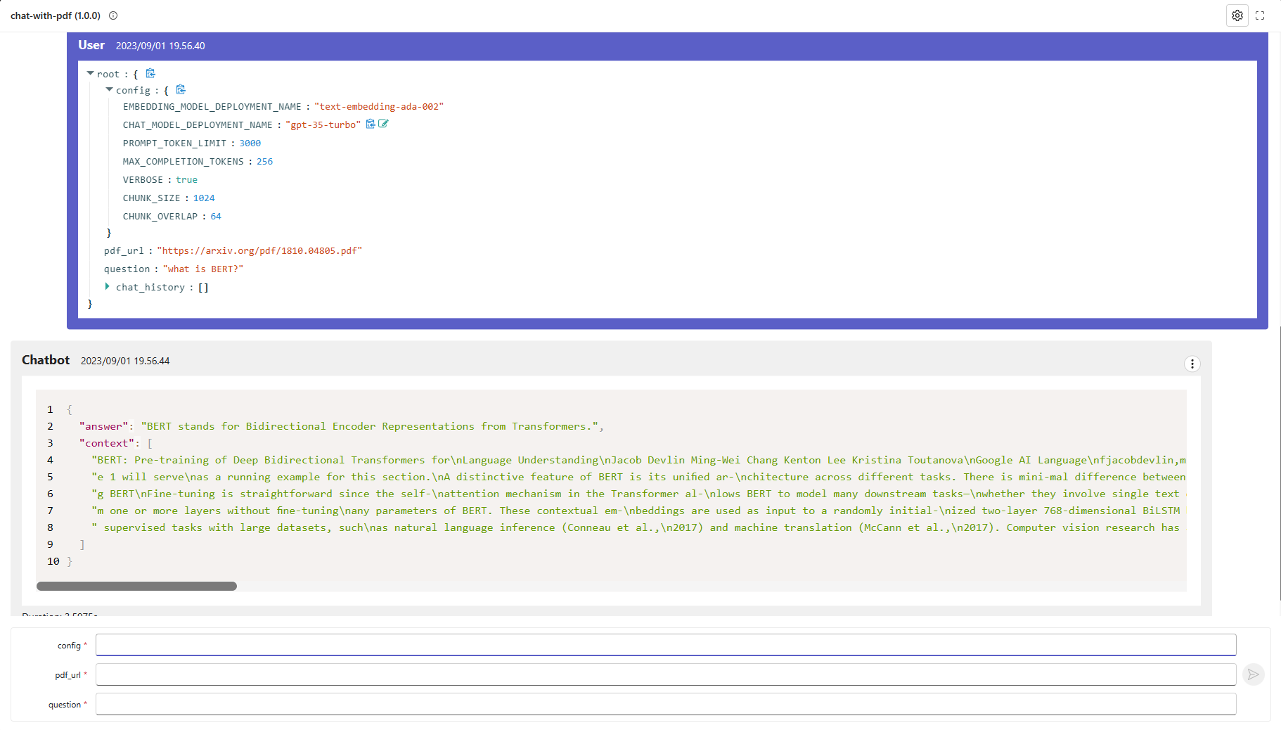Click the VERBOSE value true
The height and width of the screenshot is (730, 1281).
(186, 179)
